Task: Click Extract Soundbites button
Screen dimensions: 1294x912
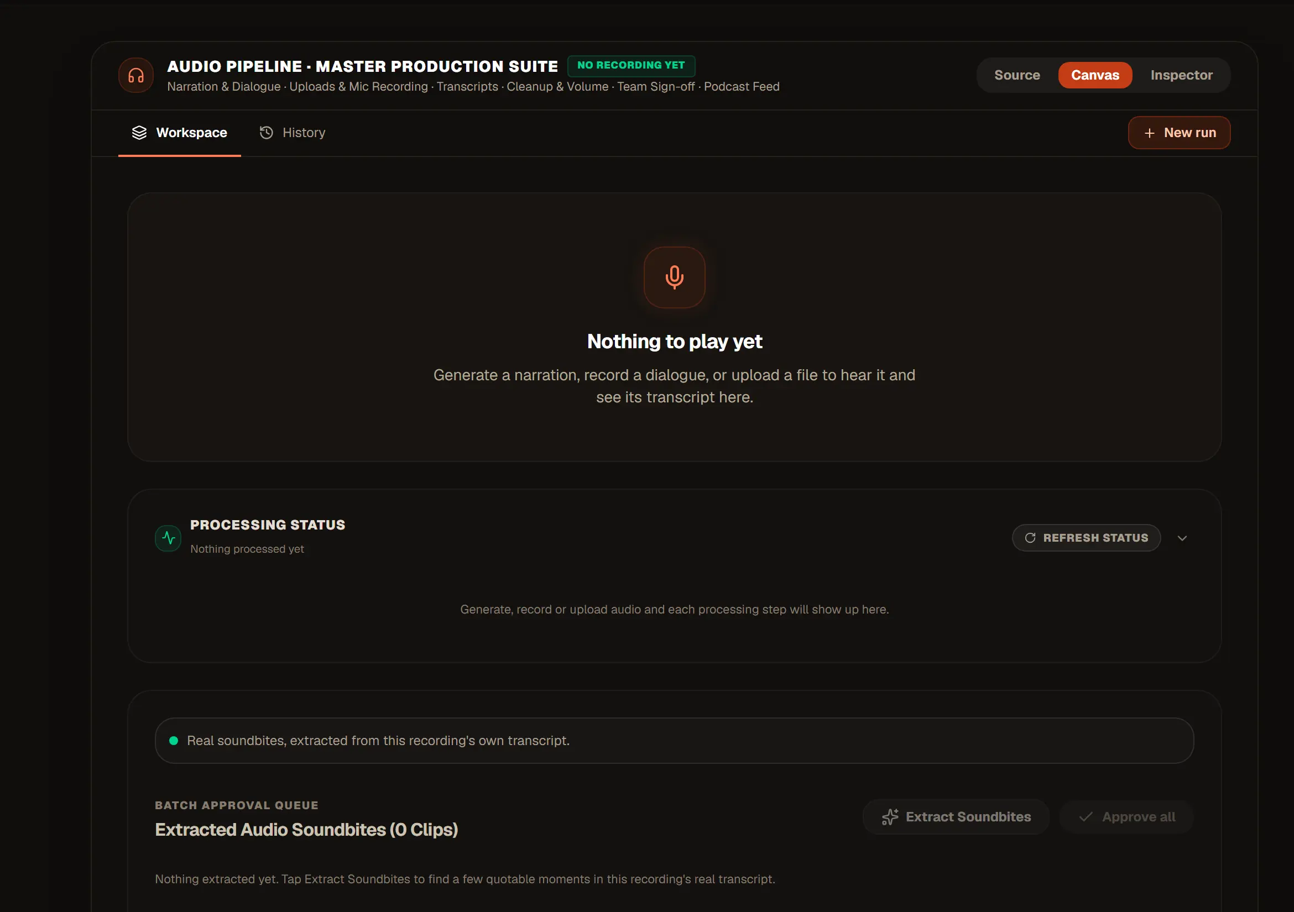Action: click(x=956, y=817)
